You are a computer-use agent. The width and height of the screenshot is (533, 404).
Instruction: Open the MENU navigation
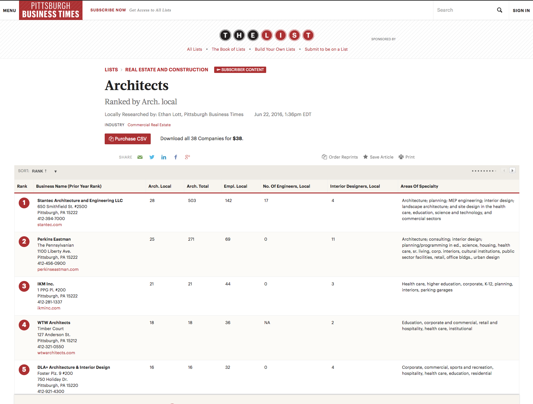[x=10, y=10]
